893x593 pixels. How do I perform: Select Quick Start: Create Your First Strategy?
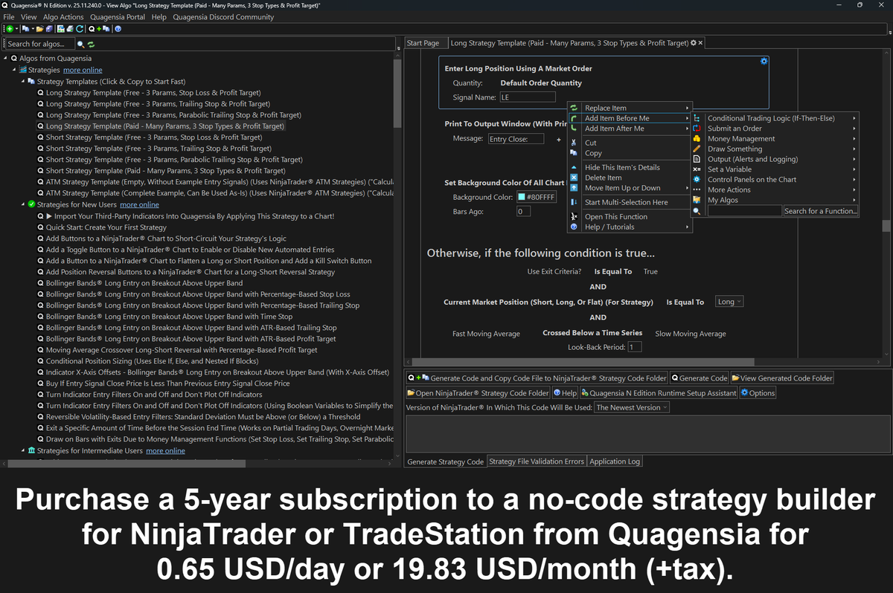pos(106,227)
